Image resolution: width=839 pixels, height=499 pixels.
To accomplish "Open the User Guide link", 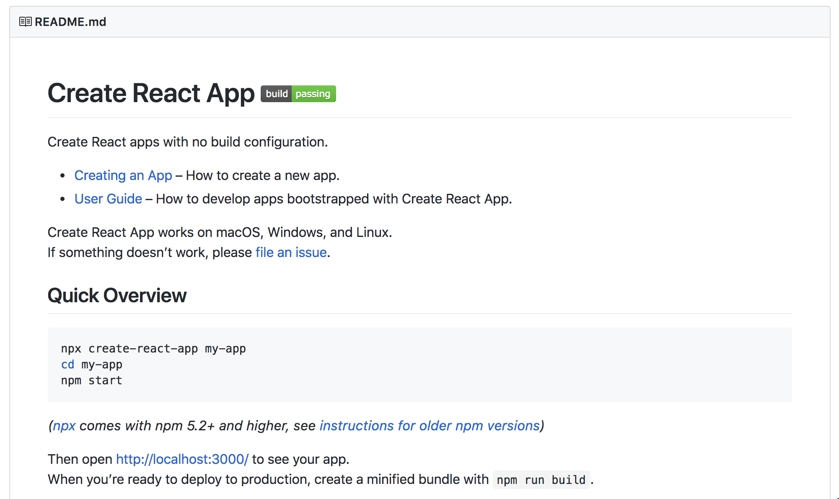I will (x=108, y=199).
